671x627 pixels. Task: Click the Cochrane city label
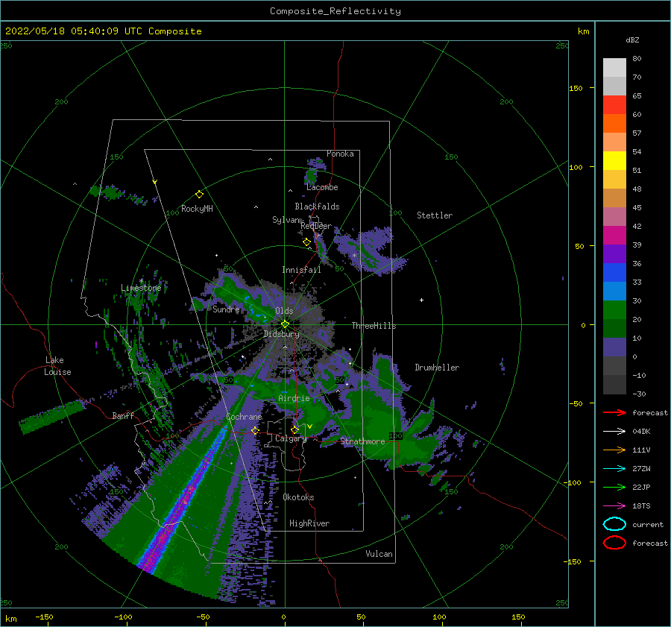click(x=244, y=417)
